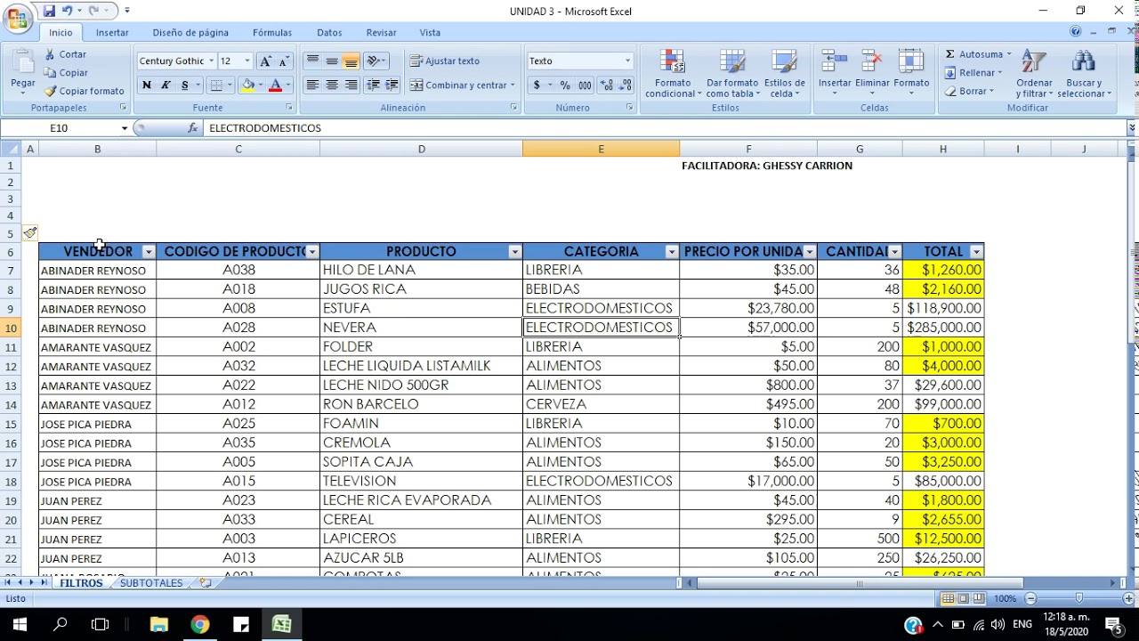1139x641 pixels.
Task: Toggle underline S formatting
Action: [x=185, y=85]
